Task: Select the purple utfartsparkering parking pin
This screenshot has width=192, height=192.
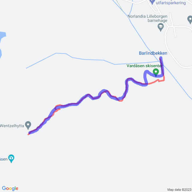Action: point(152,2)
